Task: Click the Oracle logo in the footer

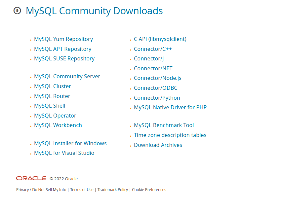Action: [x=31, y=178]
